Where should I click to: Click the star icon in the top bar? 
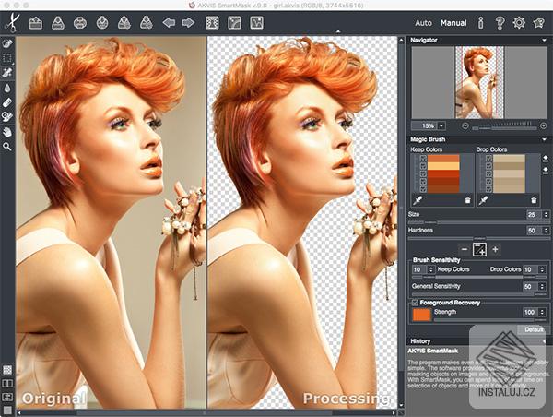click(539, 23)
